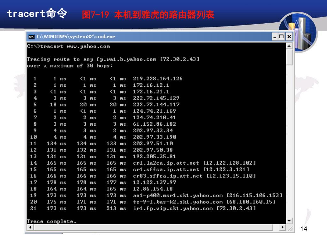
Task: Minimize the cmd.exe window
Action: [275, 37]
